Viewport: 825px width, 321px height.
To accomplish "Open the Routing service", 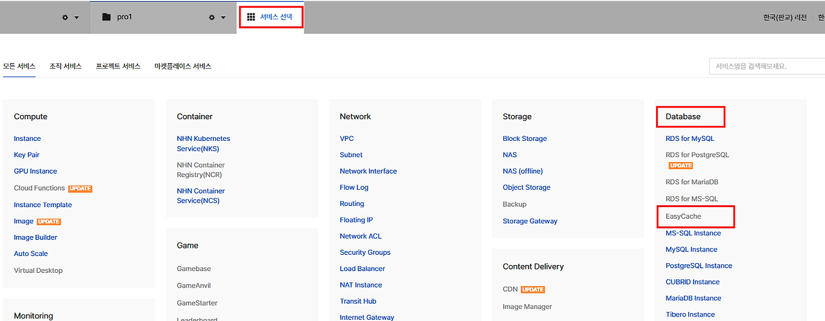I will (352, 204).
